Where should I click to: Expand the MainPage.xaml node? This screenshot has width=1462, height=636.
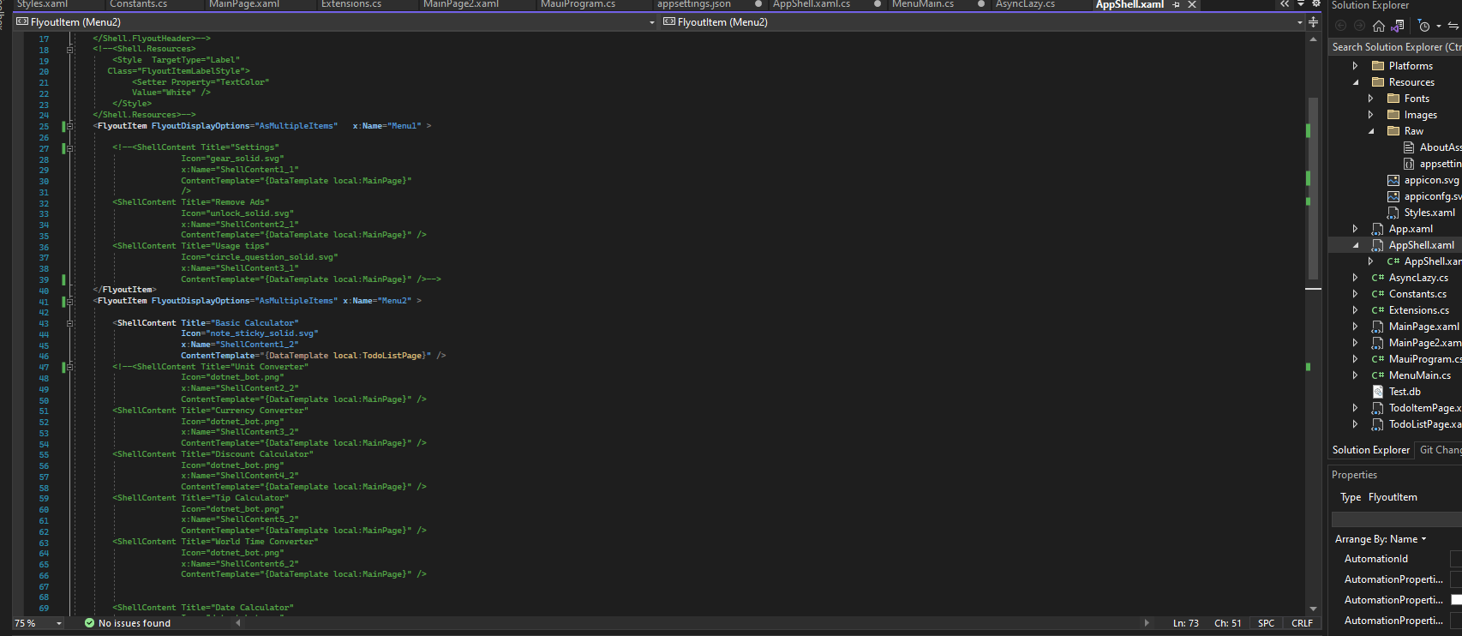coord(1355,327)
